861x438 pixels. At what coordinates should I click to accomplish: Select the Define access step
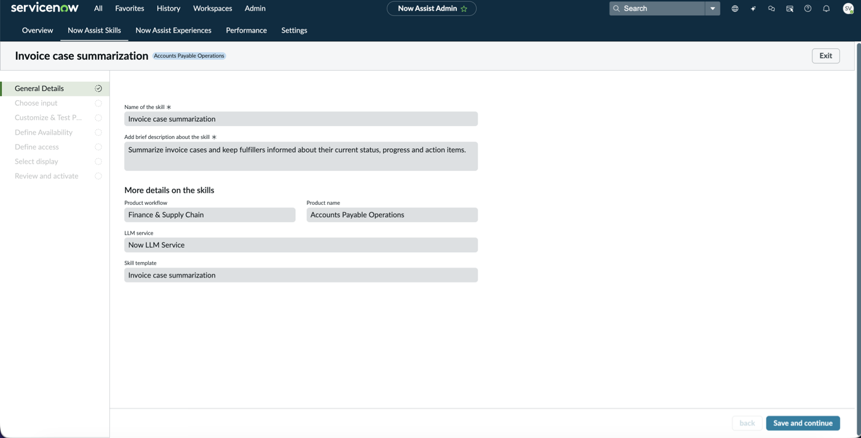tap(55, 147)
